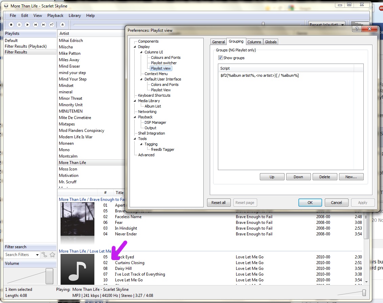Click the seek bar slider handle

pos(263,24)
